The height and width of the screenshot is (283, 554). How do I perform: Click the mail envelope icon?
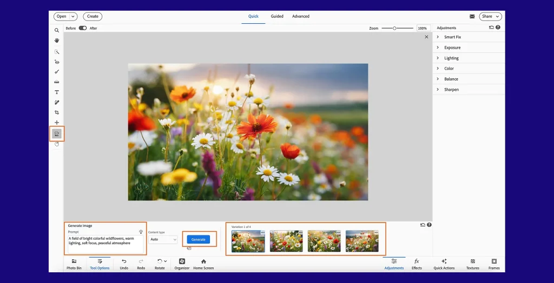pos(472,16)
